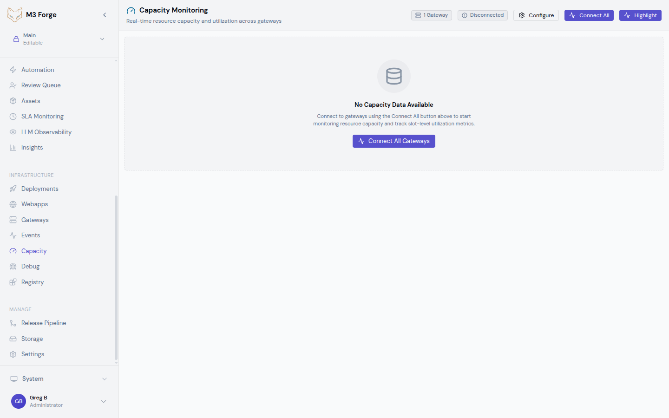
Task: Click the Capacity Monitoring gauge icon
Action: coord(131,11)
